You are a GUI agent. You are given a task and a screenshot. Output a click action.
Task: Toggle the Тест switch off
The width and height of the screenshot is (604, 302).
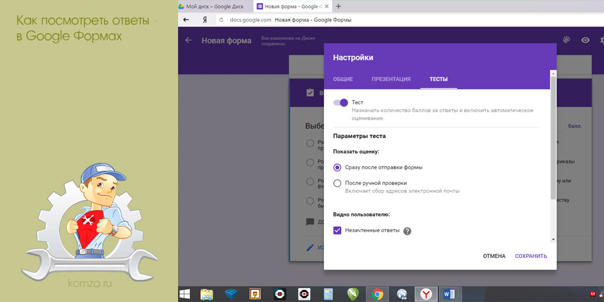(340, 103)
